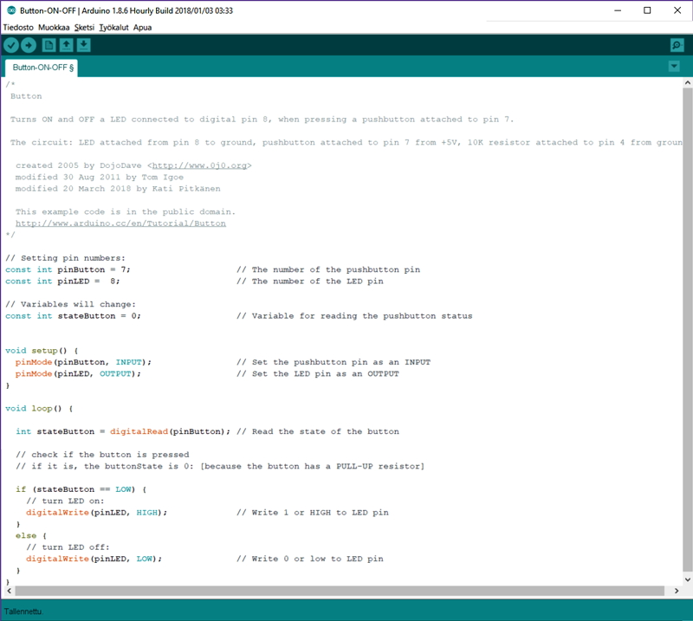Open the Tiedosto menu
693x621 pixels.
18,28
